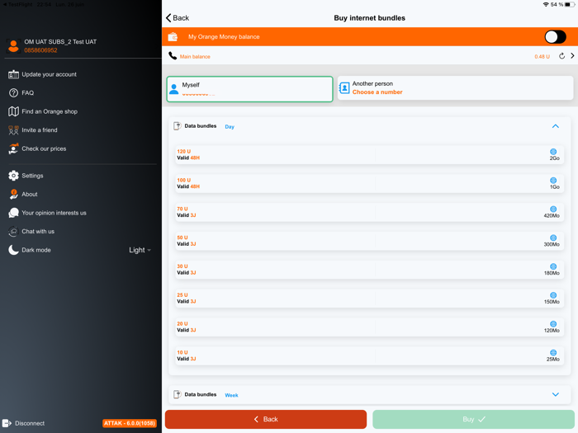Click Disconnect to log out
The image size is (578, 433).
click(24, 423)
